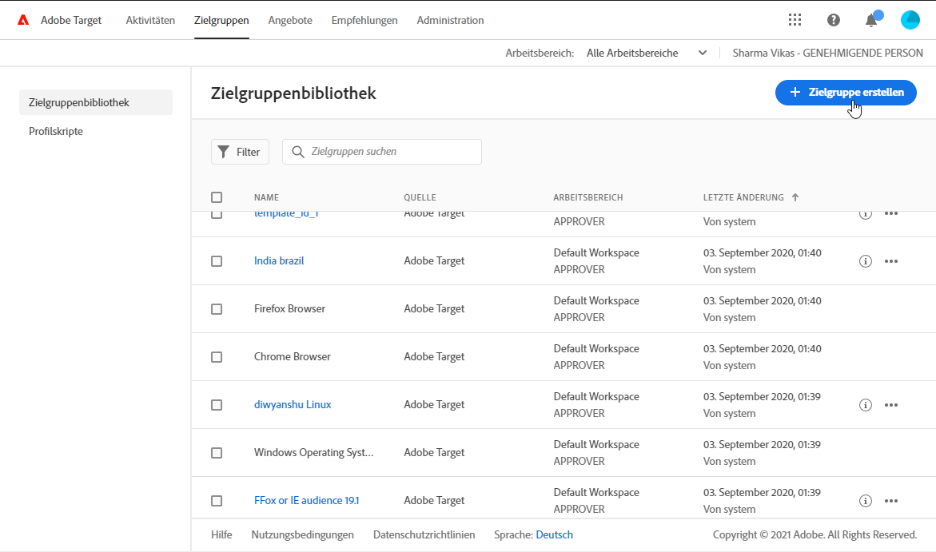Open the India brazil audience link
Viewport: 936px width, 552px height.
279,261
